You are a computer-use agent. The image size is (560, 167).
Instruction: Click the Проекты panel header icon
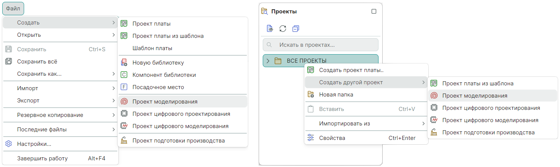(x=265, y=11)
